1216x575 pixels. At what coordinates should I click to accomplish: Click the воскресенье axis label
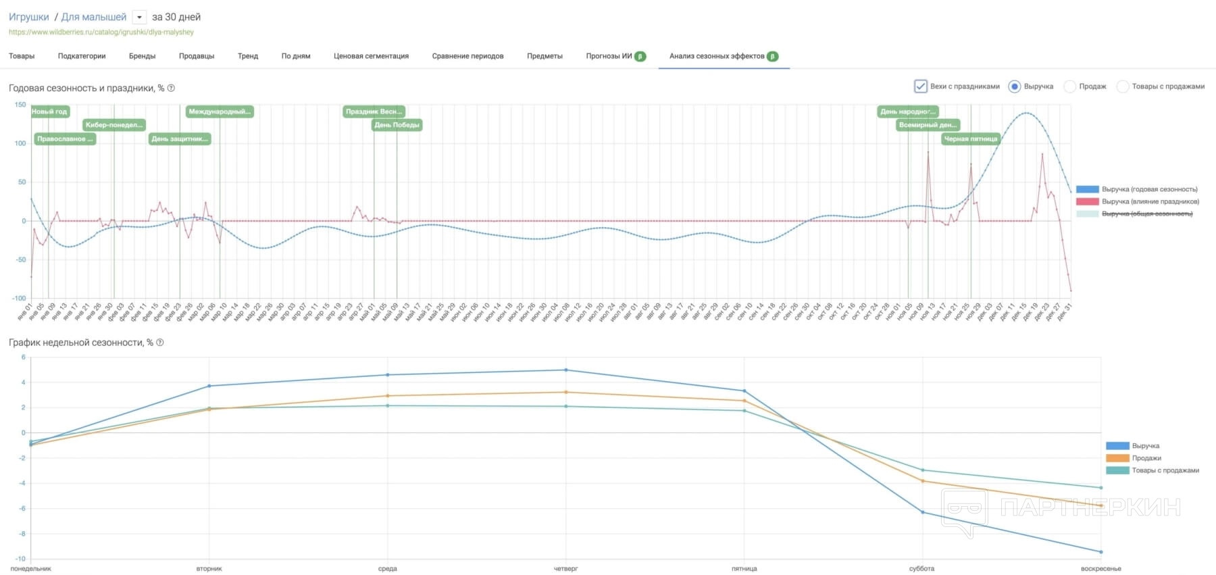(x=1101, y=569)
